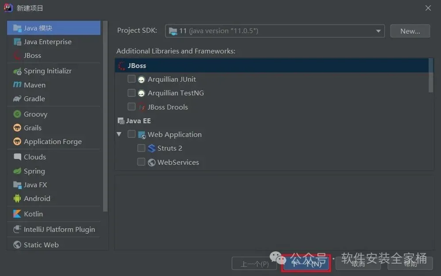
Task: Click the Web Application icon
Action: pos(142,135)
